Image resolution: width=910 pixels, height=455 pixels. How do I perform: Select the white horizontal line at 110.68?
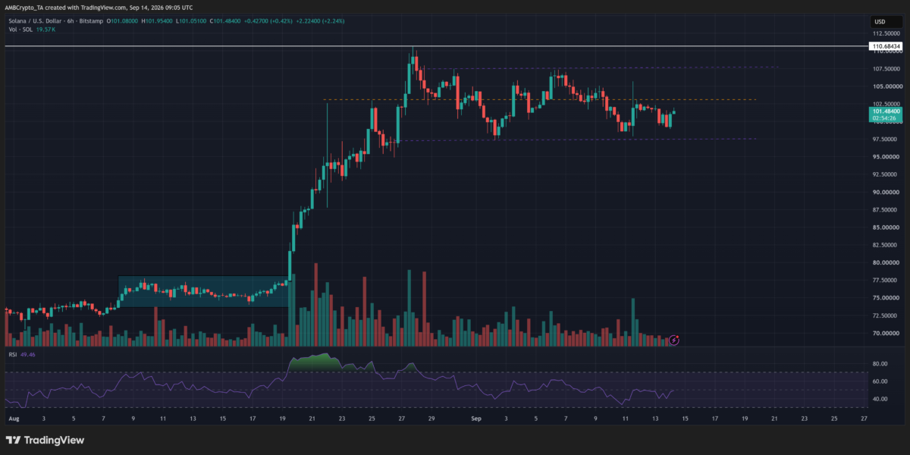pyautogui.click(x=436, y=46)
